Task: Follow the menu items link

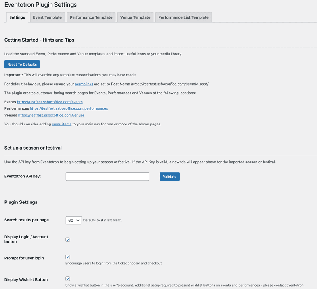Action: (x=61, y=124)
